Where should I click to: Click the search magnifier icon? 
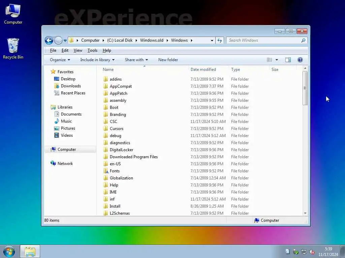(303, 40)
